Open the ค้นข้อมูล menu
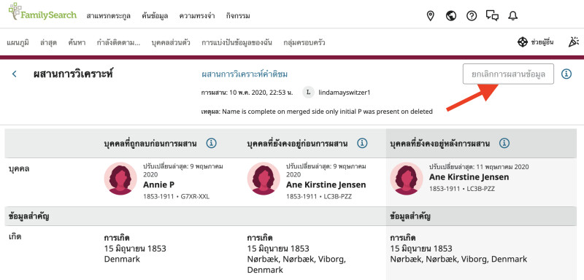584x280 pixels. tap(155, 16)
